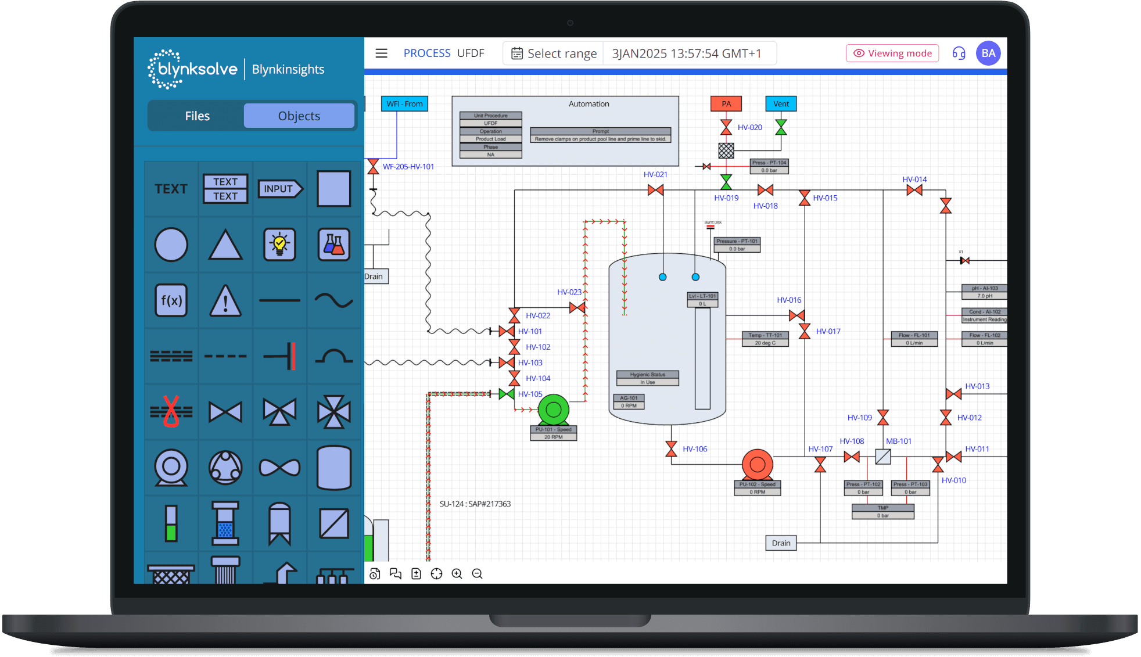The height and width of the screenshot is (657, 1141).
Task: Choose the f(x) function object
Action: coord(171,300)
